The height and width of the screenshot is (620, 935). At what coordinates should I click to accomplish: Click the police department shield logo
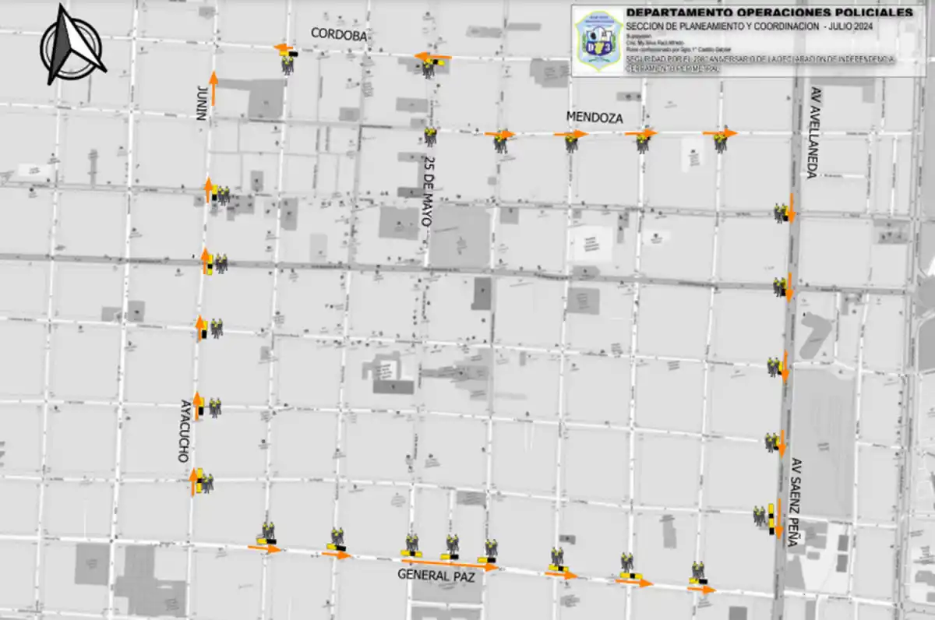coord(598,42)
